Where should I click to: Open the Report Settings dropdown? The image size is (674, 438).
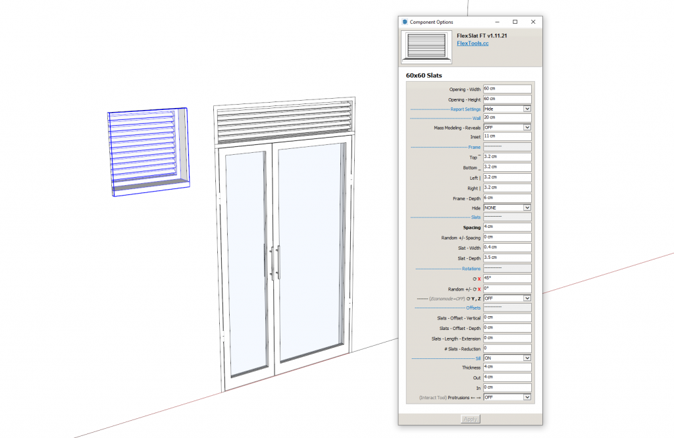pos(527,108)
